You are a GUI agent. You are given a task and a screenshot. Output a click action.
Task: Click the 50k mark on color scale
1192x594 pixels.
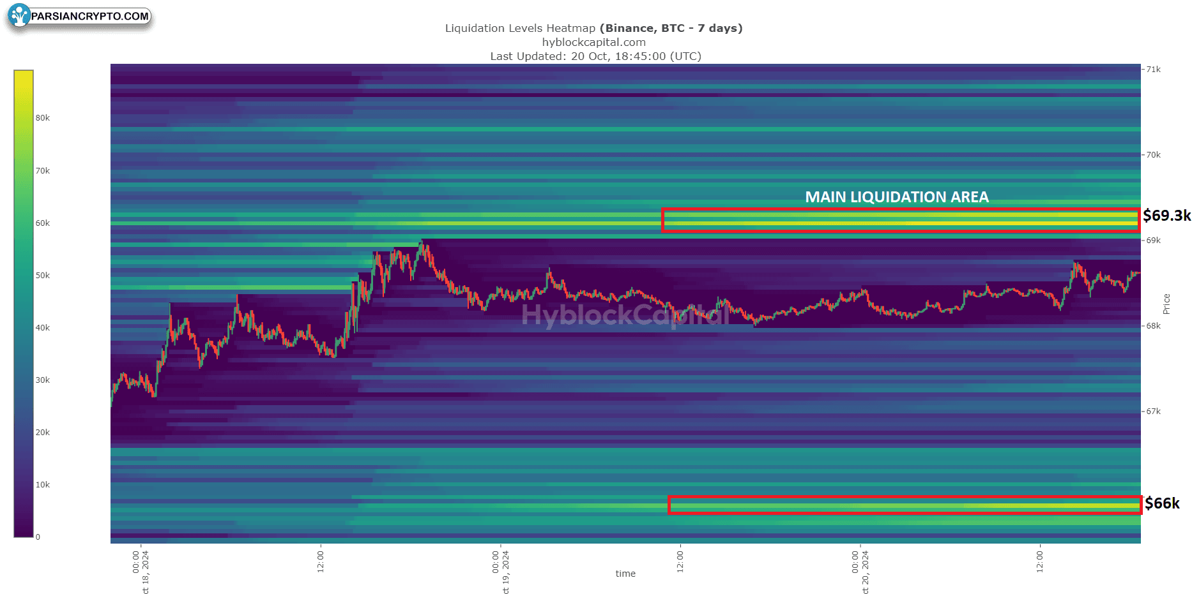point(42,276)
